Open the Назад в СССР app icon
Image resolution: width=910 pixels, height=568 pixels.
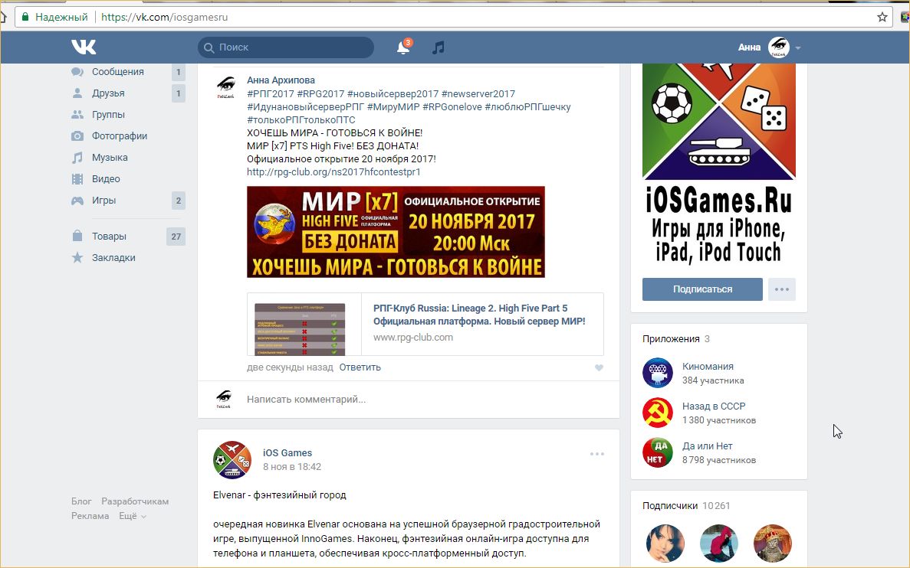click(658, 413)
